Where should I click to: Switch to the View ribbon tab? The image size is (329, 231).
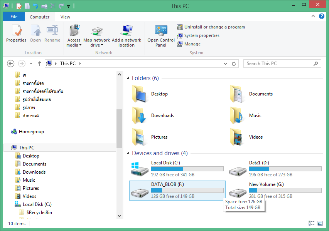pos(65,17)
